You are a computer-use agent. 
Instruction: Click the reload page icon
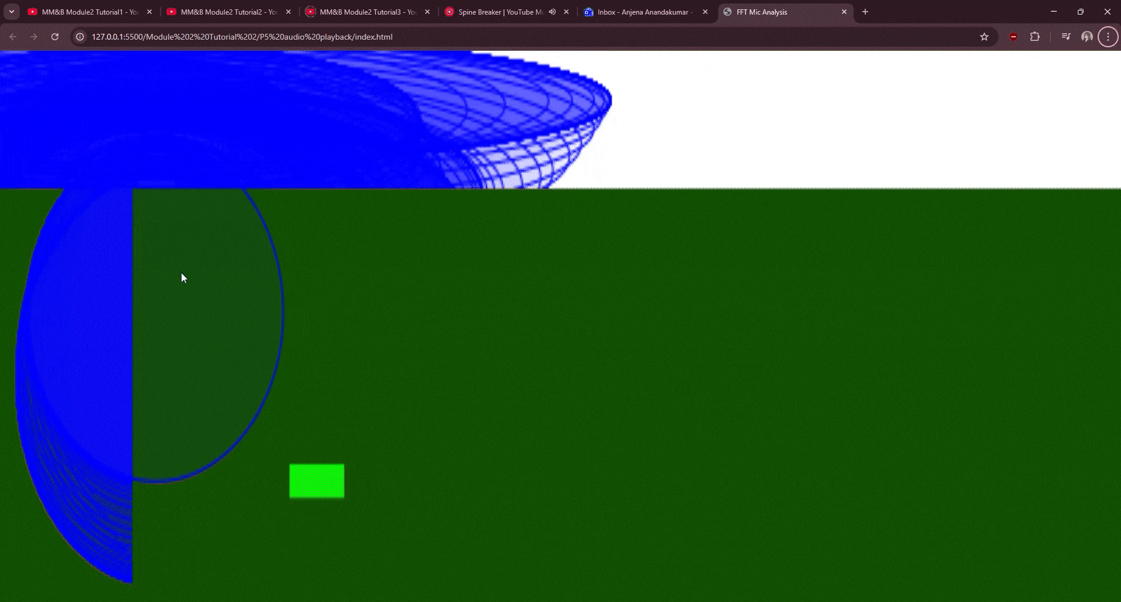point(54,36)
